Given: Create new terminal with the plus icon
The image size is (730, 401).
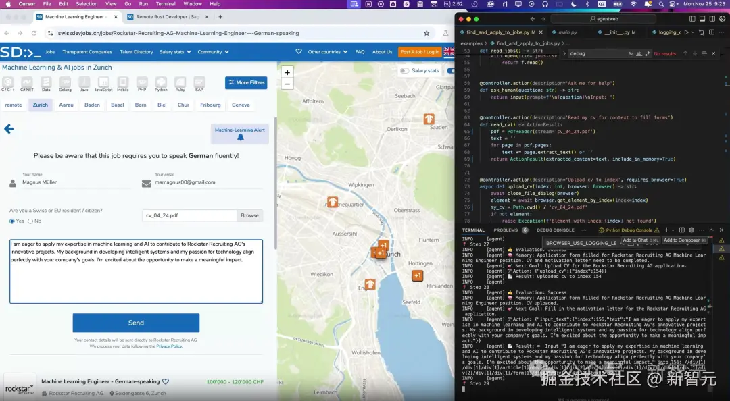Looking at the screenshot, I should click(x=666, y=230).
